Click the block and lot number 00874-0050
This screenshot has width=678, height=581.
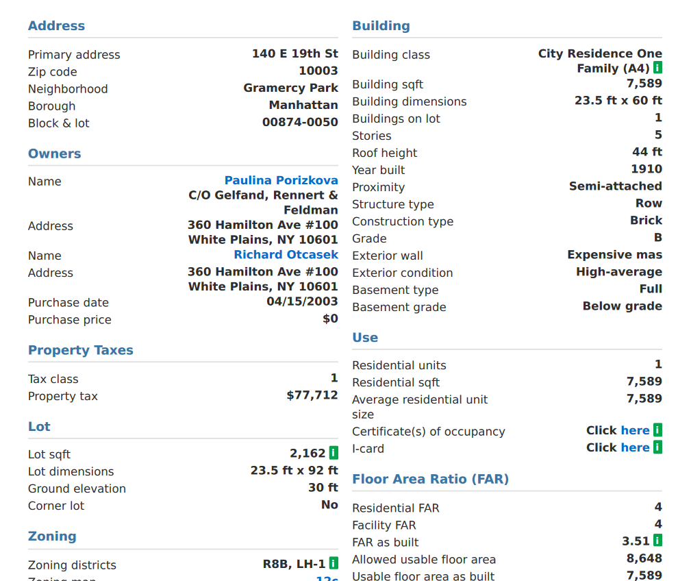pyautogui.click(x=300, y=122)
